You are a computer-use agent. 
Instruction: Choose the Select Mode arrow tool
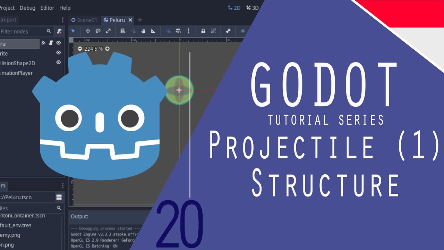[x=73, y=31]
